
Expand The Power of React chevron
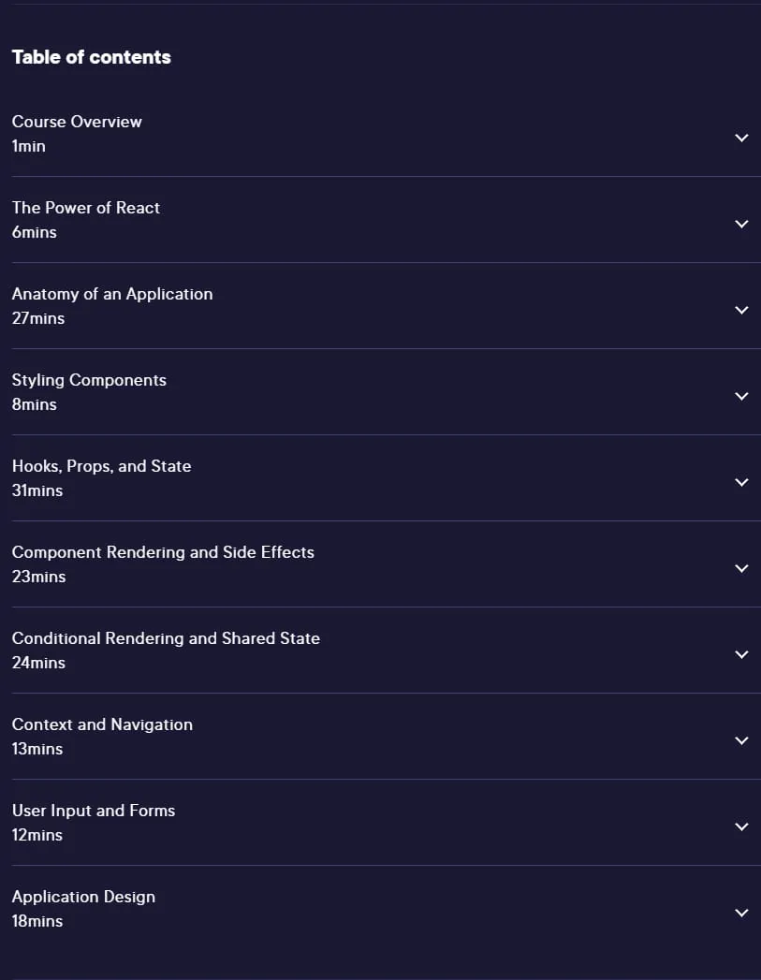coord(741,224)
